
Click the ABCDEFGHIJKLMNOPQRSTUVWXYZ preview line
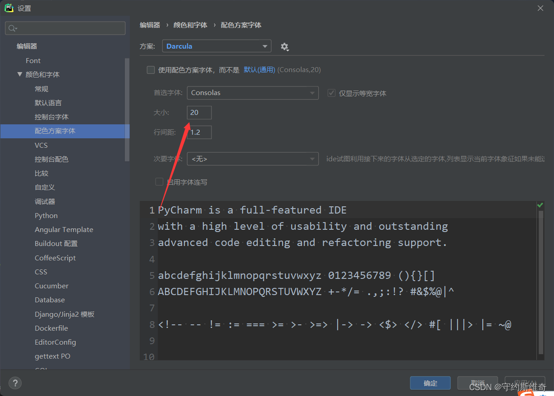point(306,291)
